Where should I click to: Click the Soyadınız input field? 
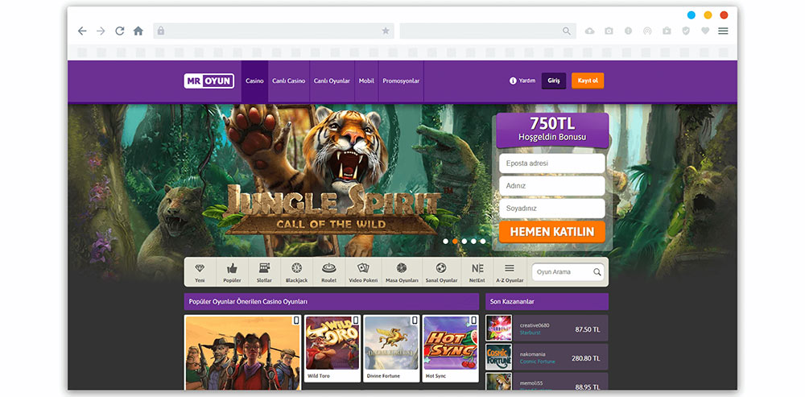coord(552,209)
